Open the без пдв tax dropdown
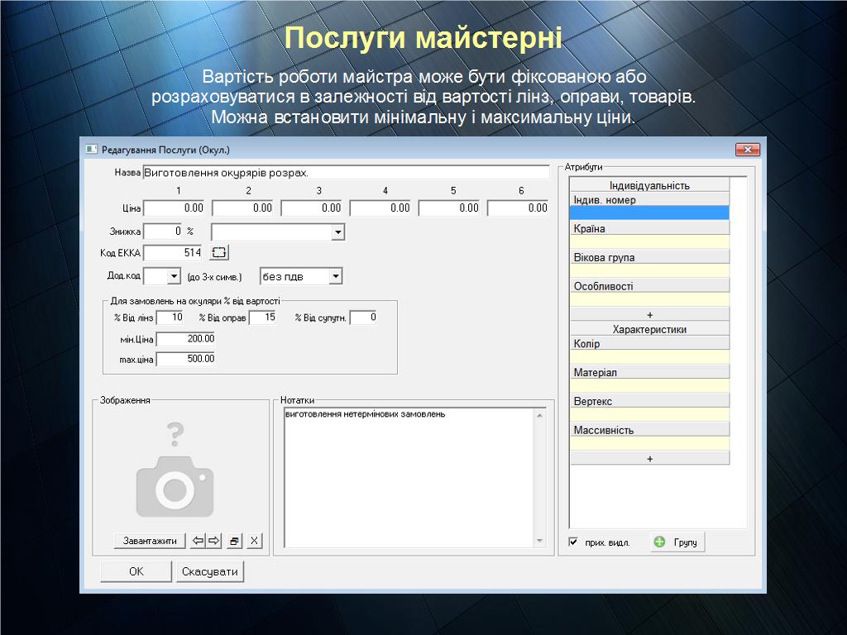847x635 pixels. (335, 276)
